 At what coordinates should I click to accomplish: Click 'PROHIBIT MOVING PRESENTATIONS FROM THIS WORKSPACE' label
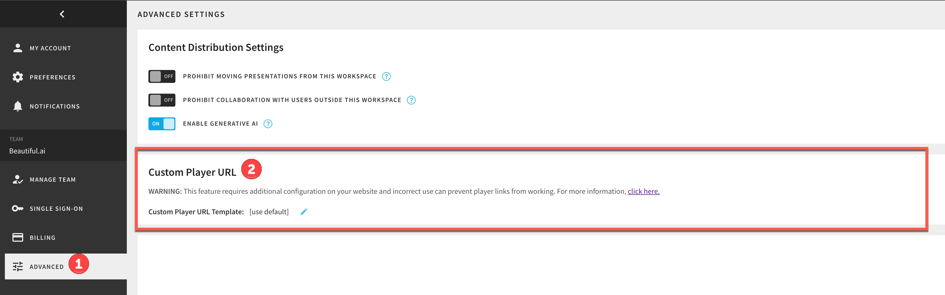(280, 76)
